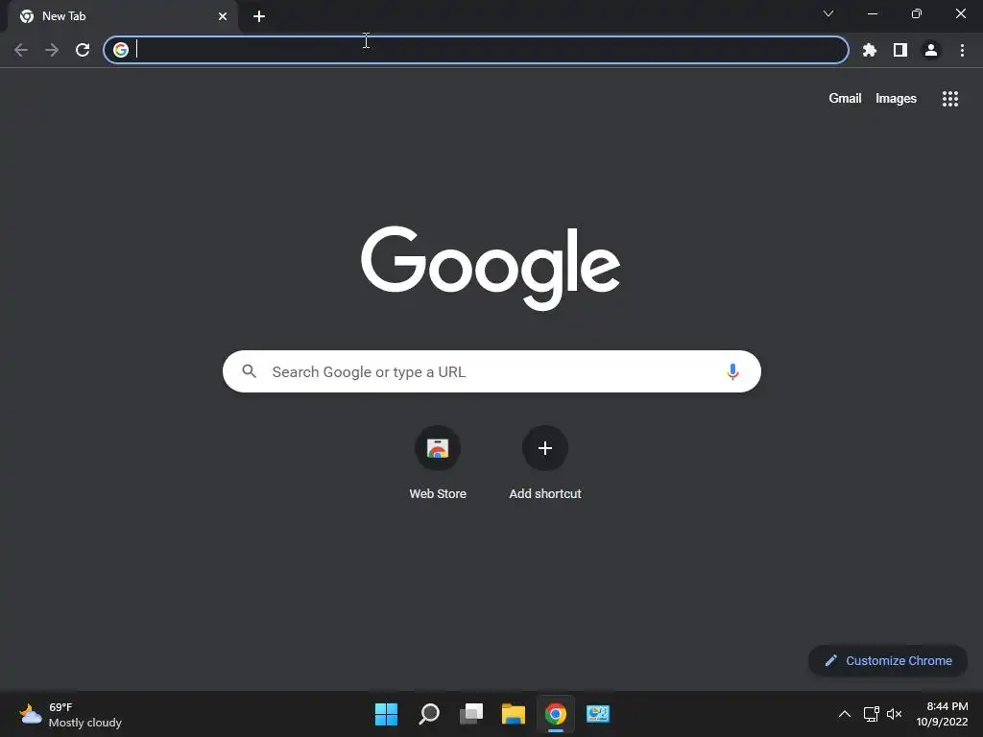The width and height of the screenshot is (983, 737).
Task: Click the Google icon in address bar
Action: coord(121,50)
